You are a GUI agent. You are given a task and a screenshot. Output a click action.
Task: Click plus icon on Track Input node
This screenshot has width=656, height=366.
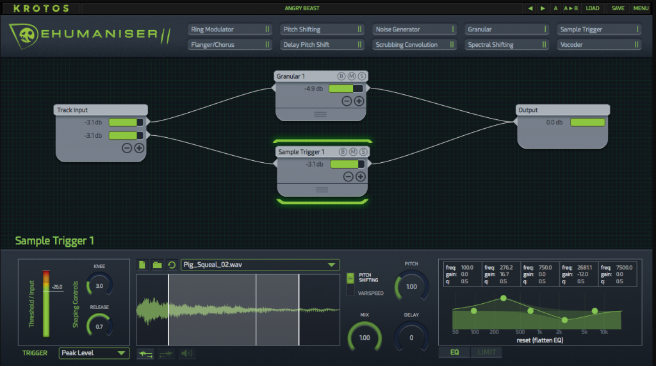point(139,148)
